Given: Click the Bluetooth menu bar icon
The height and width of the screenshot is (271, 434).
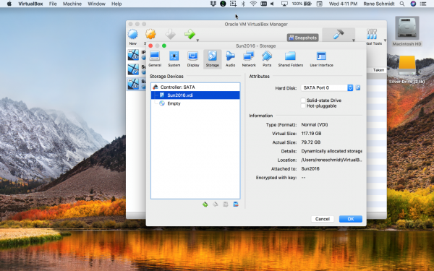Looking at the screenshot, I should (243, 4).
